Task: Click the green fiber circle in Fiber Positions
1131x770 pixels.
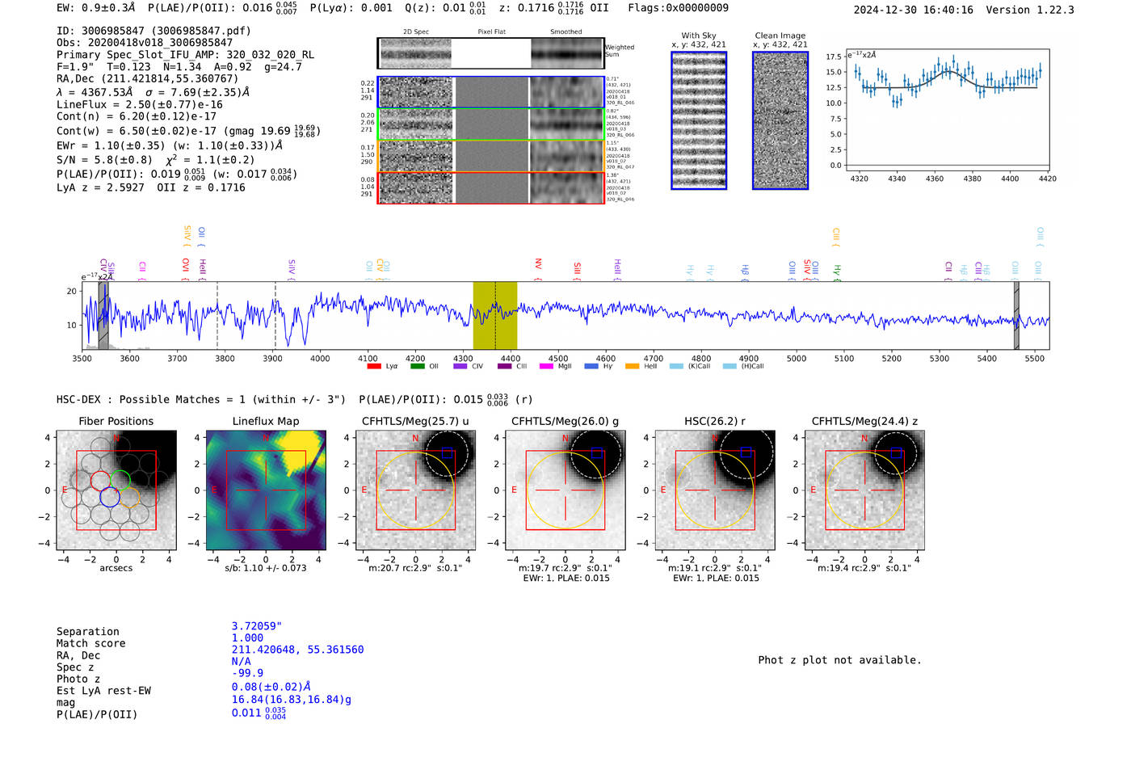Action: coord(120,480)
